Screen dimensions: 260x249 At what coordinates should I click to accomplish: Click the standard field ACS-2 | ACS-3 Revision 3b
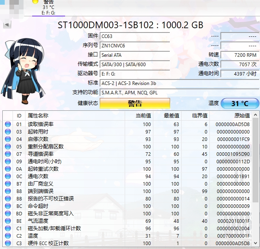[180, 83]
